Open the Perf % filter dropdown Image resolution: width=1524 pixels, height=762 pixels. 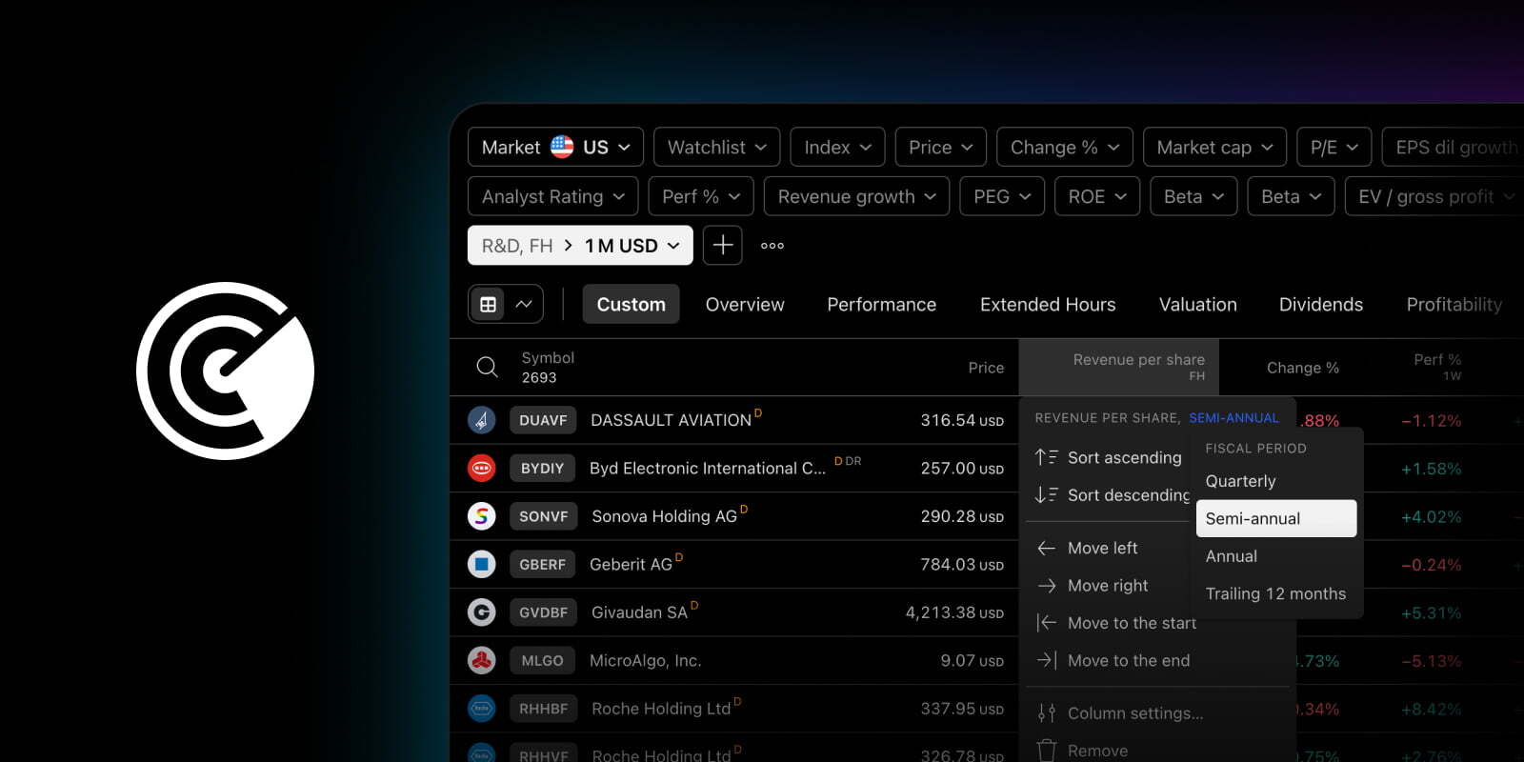[701, 196]
